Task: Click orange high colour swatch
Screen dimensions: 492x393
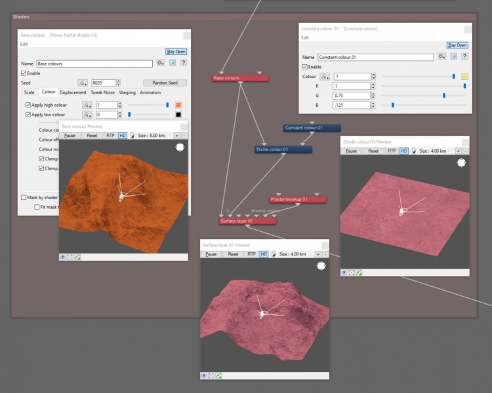Action: tap(178, 105)
